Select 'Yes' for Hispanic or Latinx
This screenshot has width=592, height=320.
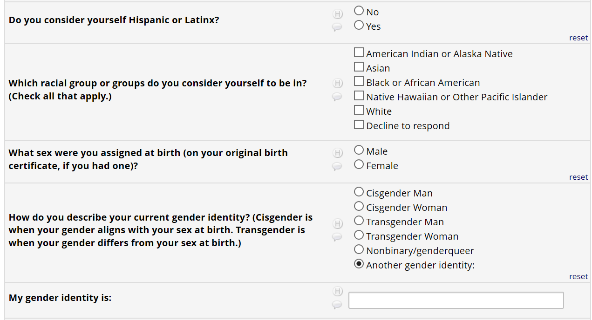pyautogui.click(x=359, y=25)
